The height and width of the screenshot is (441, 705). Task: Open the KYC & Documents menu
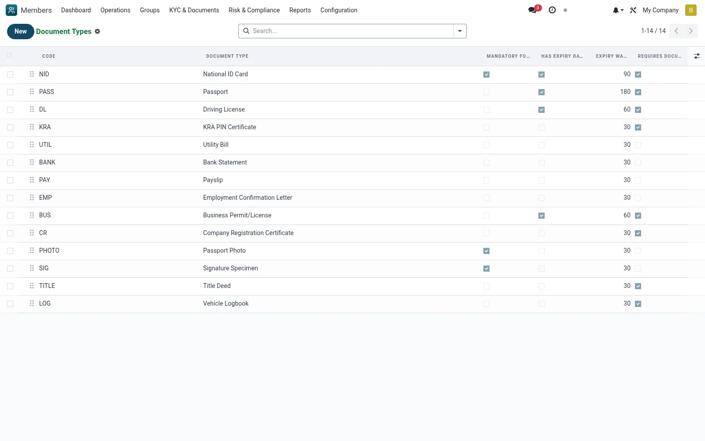(194, 10)
